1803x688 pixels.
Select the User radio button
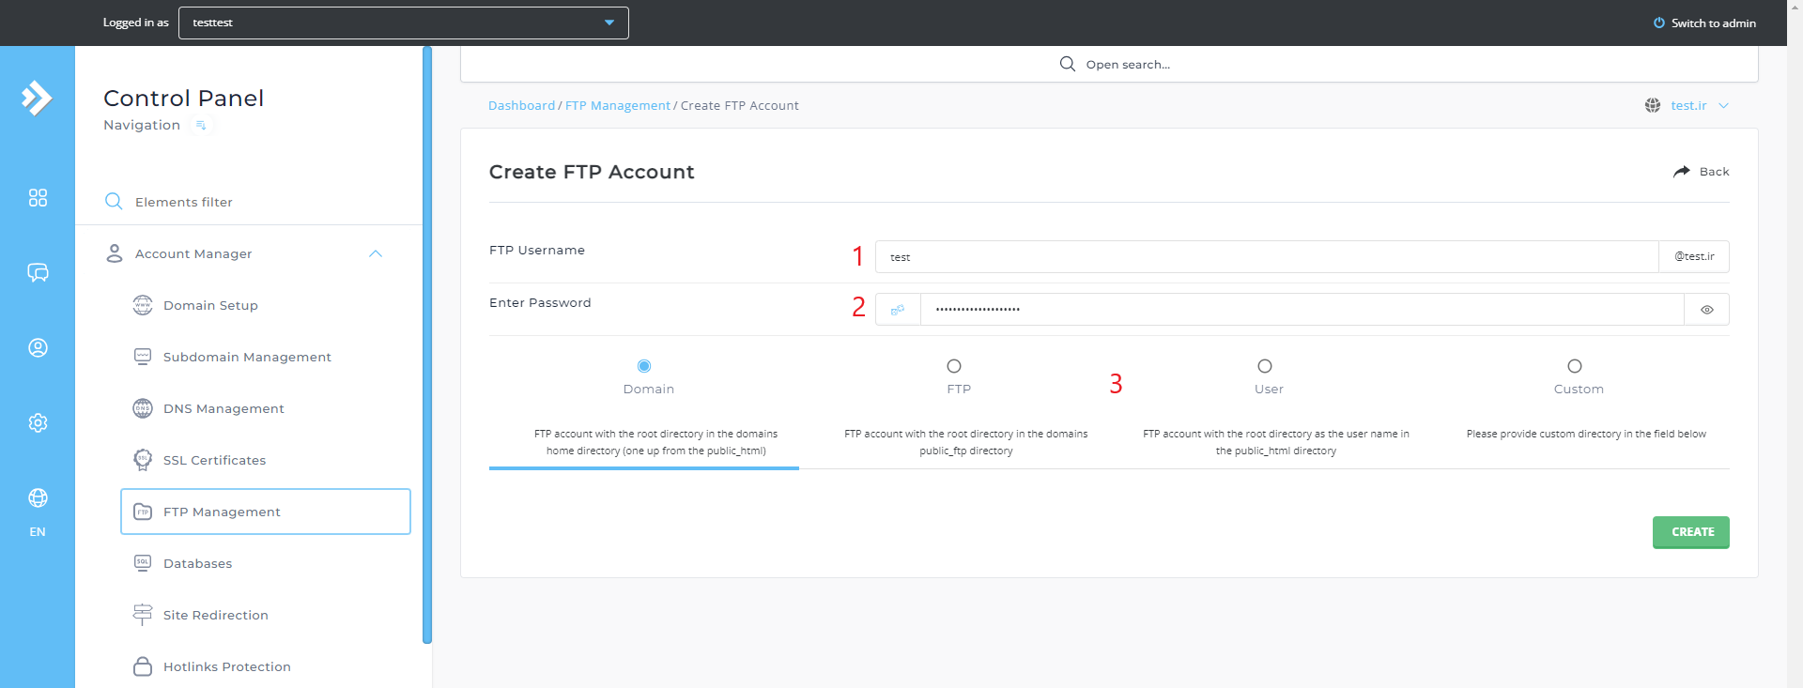point(1265,366)
